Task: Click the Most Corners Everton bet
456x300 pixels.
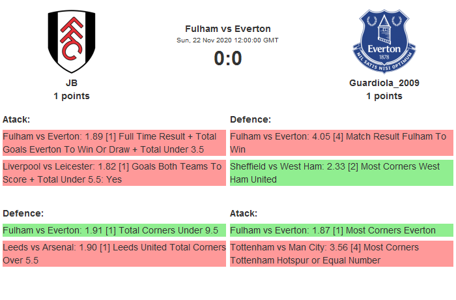Action: [341, 230]
